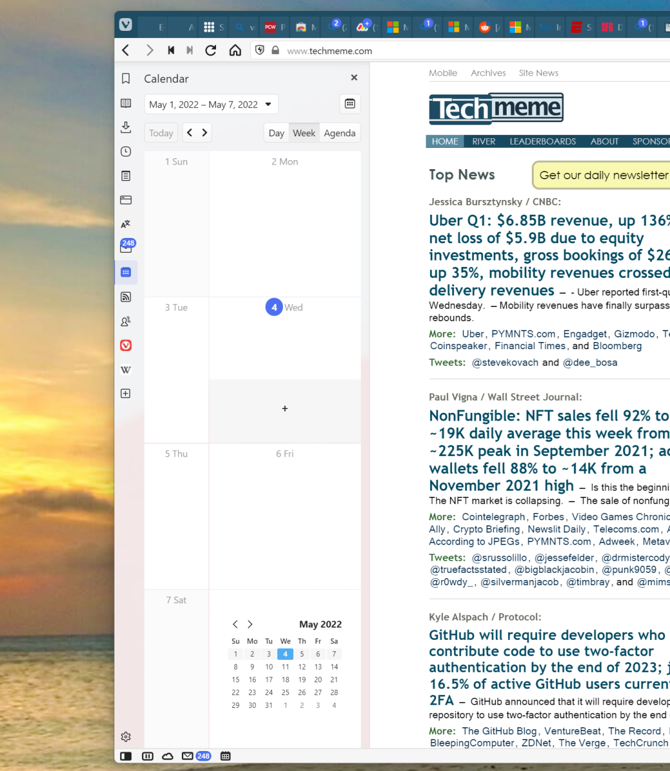Click the Site News link
Viewport: 670px width, 771px height.
[x=538, y=73]
